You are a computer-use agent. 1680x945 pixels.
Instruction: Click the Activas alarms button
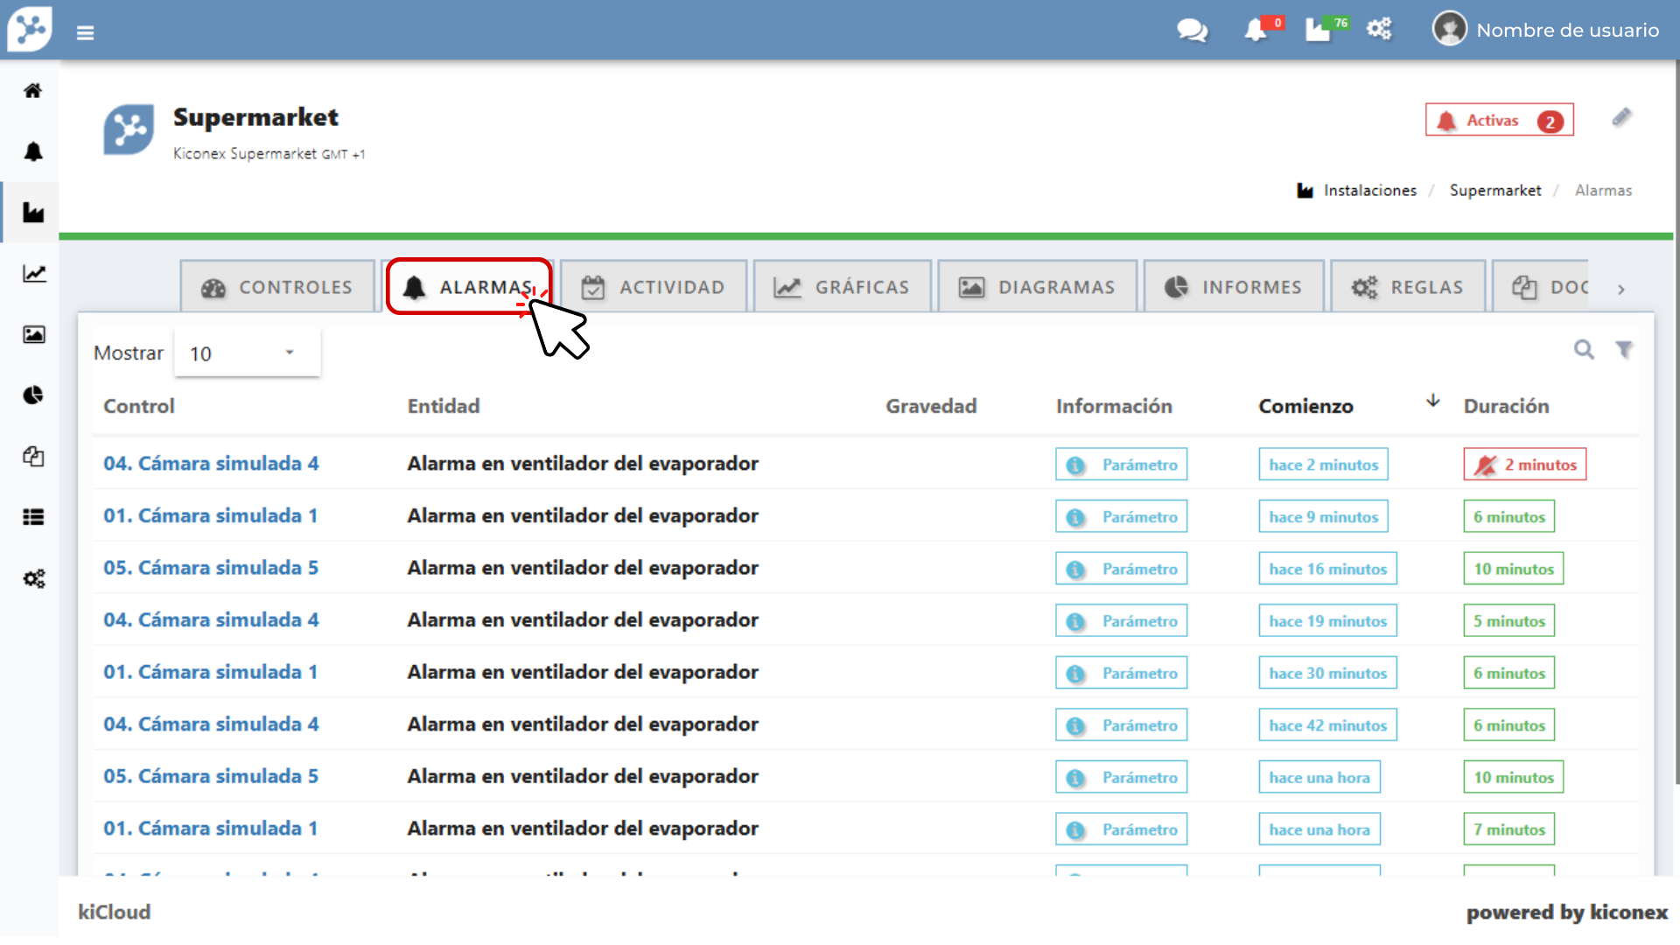1499,121
